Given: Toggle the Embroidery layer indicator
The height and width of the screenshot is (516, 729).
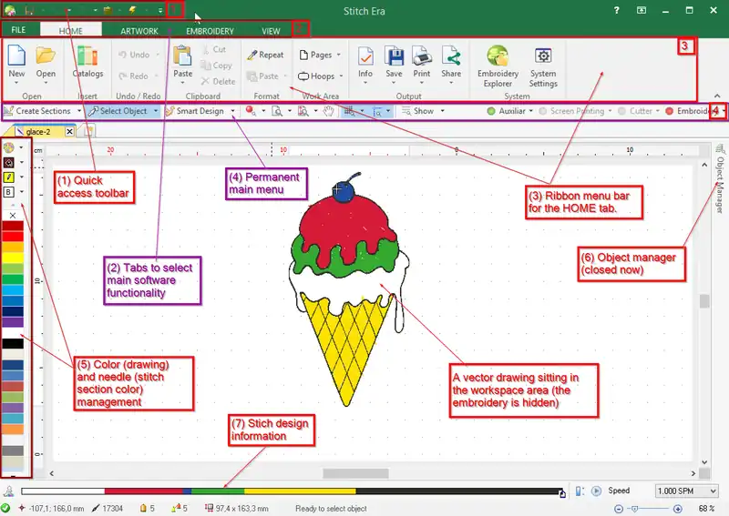Looking at the screenshot, I should point(669,111).
